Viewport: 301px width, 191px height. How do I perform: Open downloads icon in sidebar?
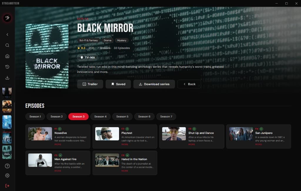pyautogui.click(x=7, y=78)
